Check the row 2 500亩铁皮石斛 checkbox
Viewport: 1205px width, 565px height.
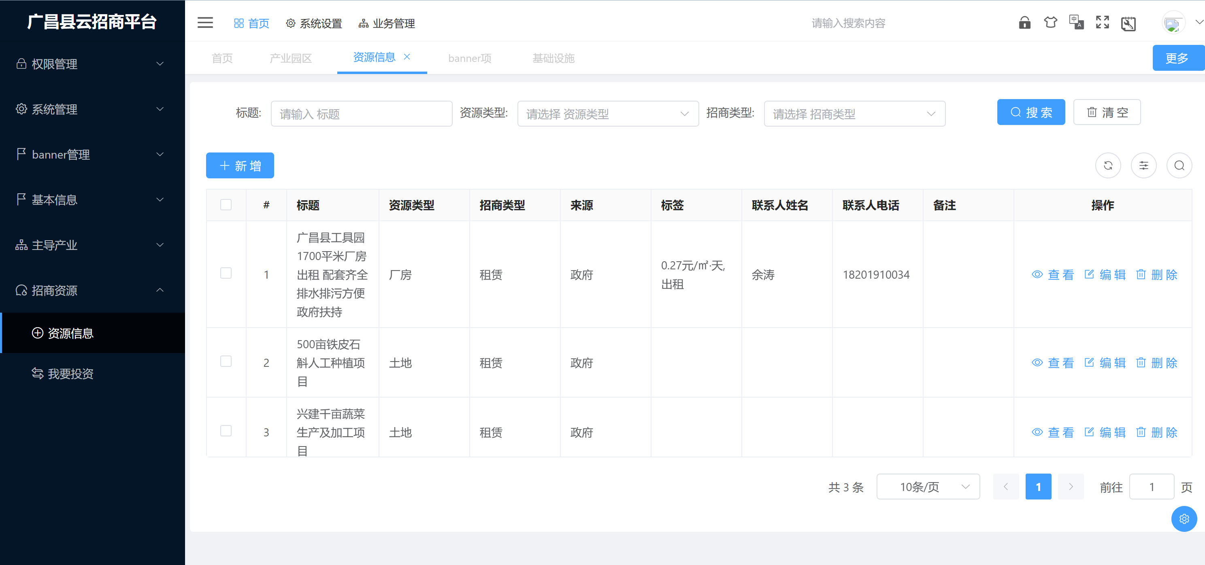(226, 361)
